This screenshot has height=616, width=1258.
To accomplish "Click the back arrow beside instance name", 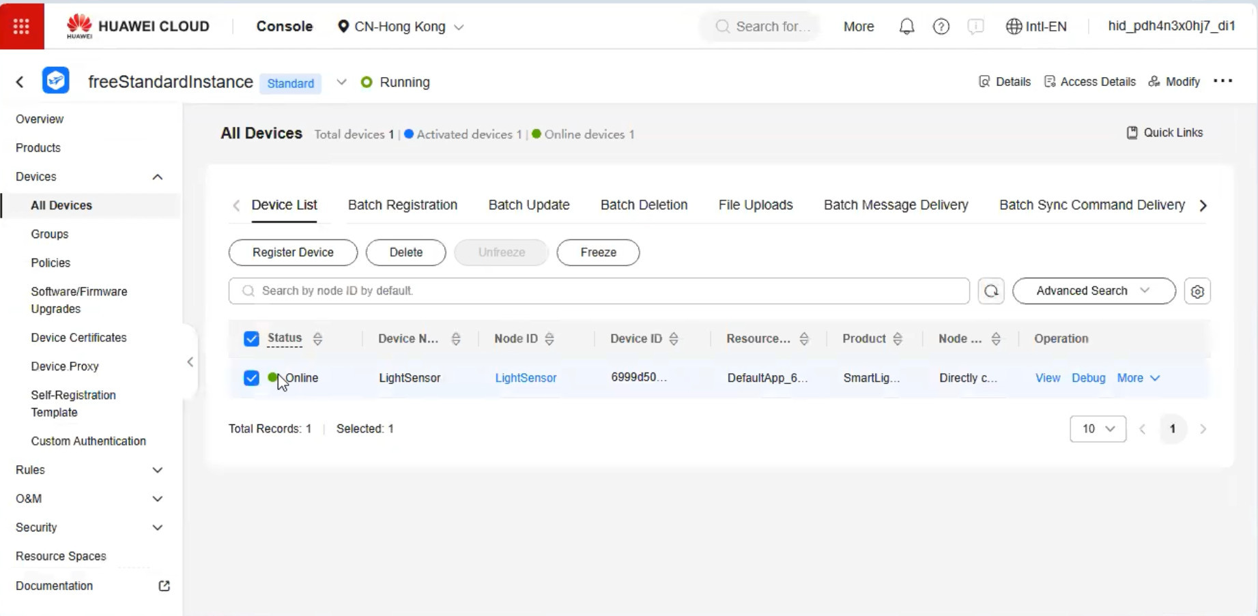I will click(20, 82).
